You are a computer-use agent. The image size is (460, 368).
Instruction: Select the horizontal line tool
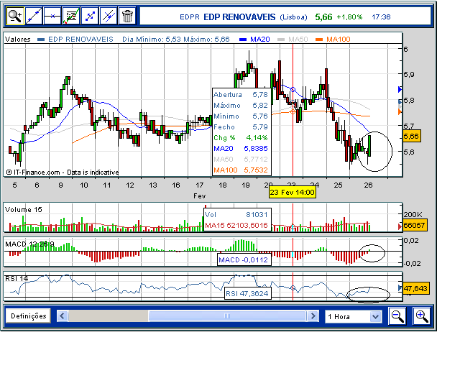[52, 16]
